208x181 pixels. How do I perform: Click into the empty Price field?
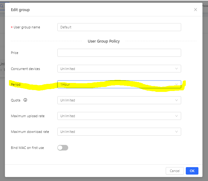pyautogui.click(x=119, y=53)
